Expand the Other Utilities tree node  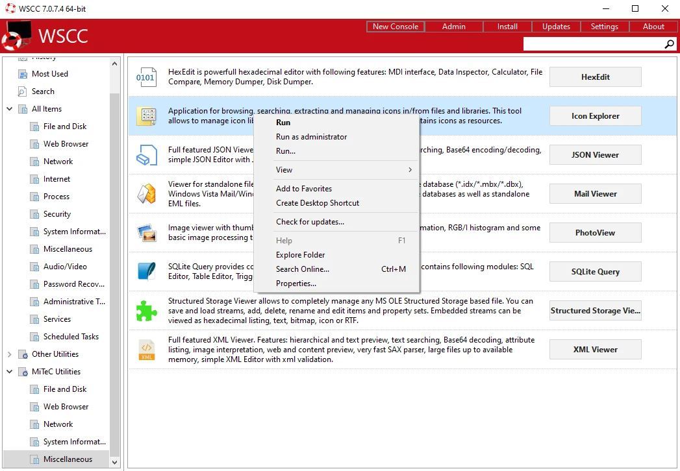point(10,354)
